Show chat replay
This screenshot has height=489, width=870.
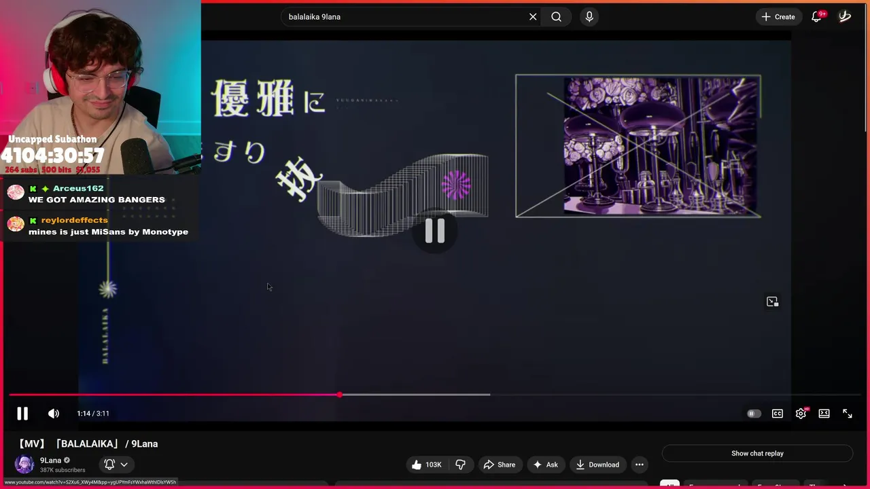point(757,454)
